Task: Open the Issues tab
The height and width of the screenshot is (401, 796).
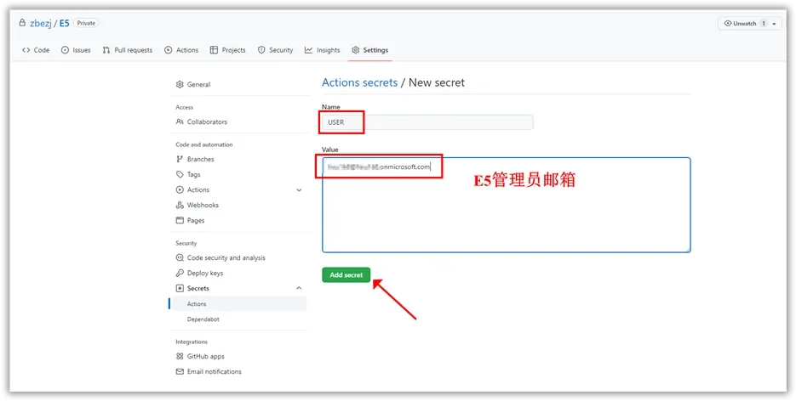Action: pos(76,50)
